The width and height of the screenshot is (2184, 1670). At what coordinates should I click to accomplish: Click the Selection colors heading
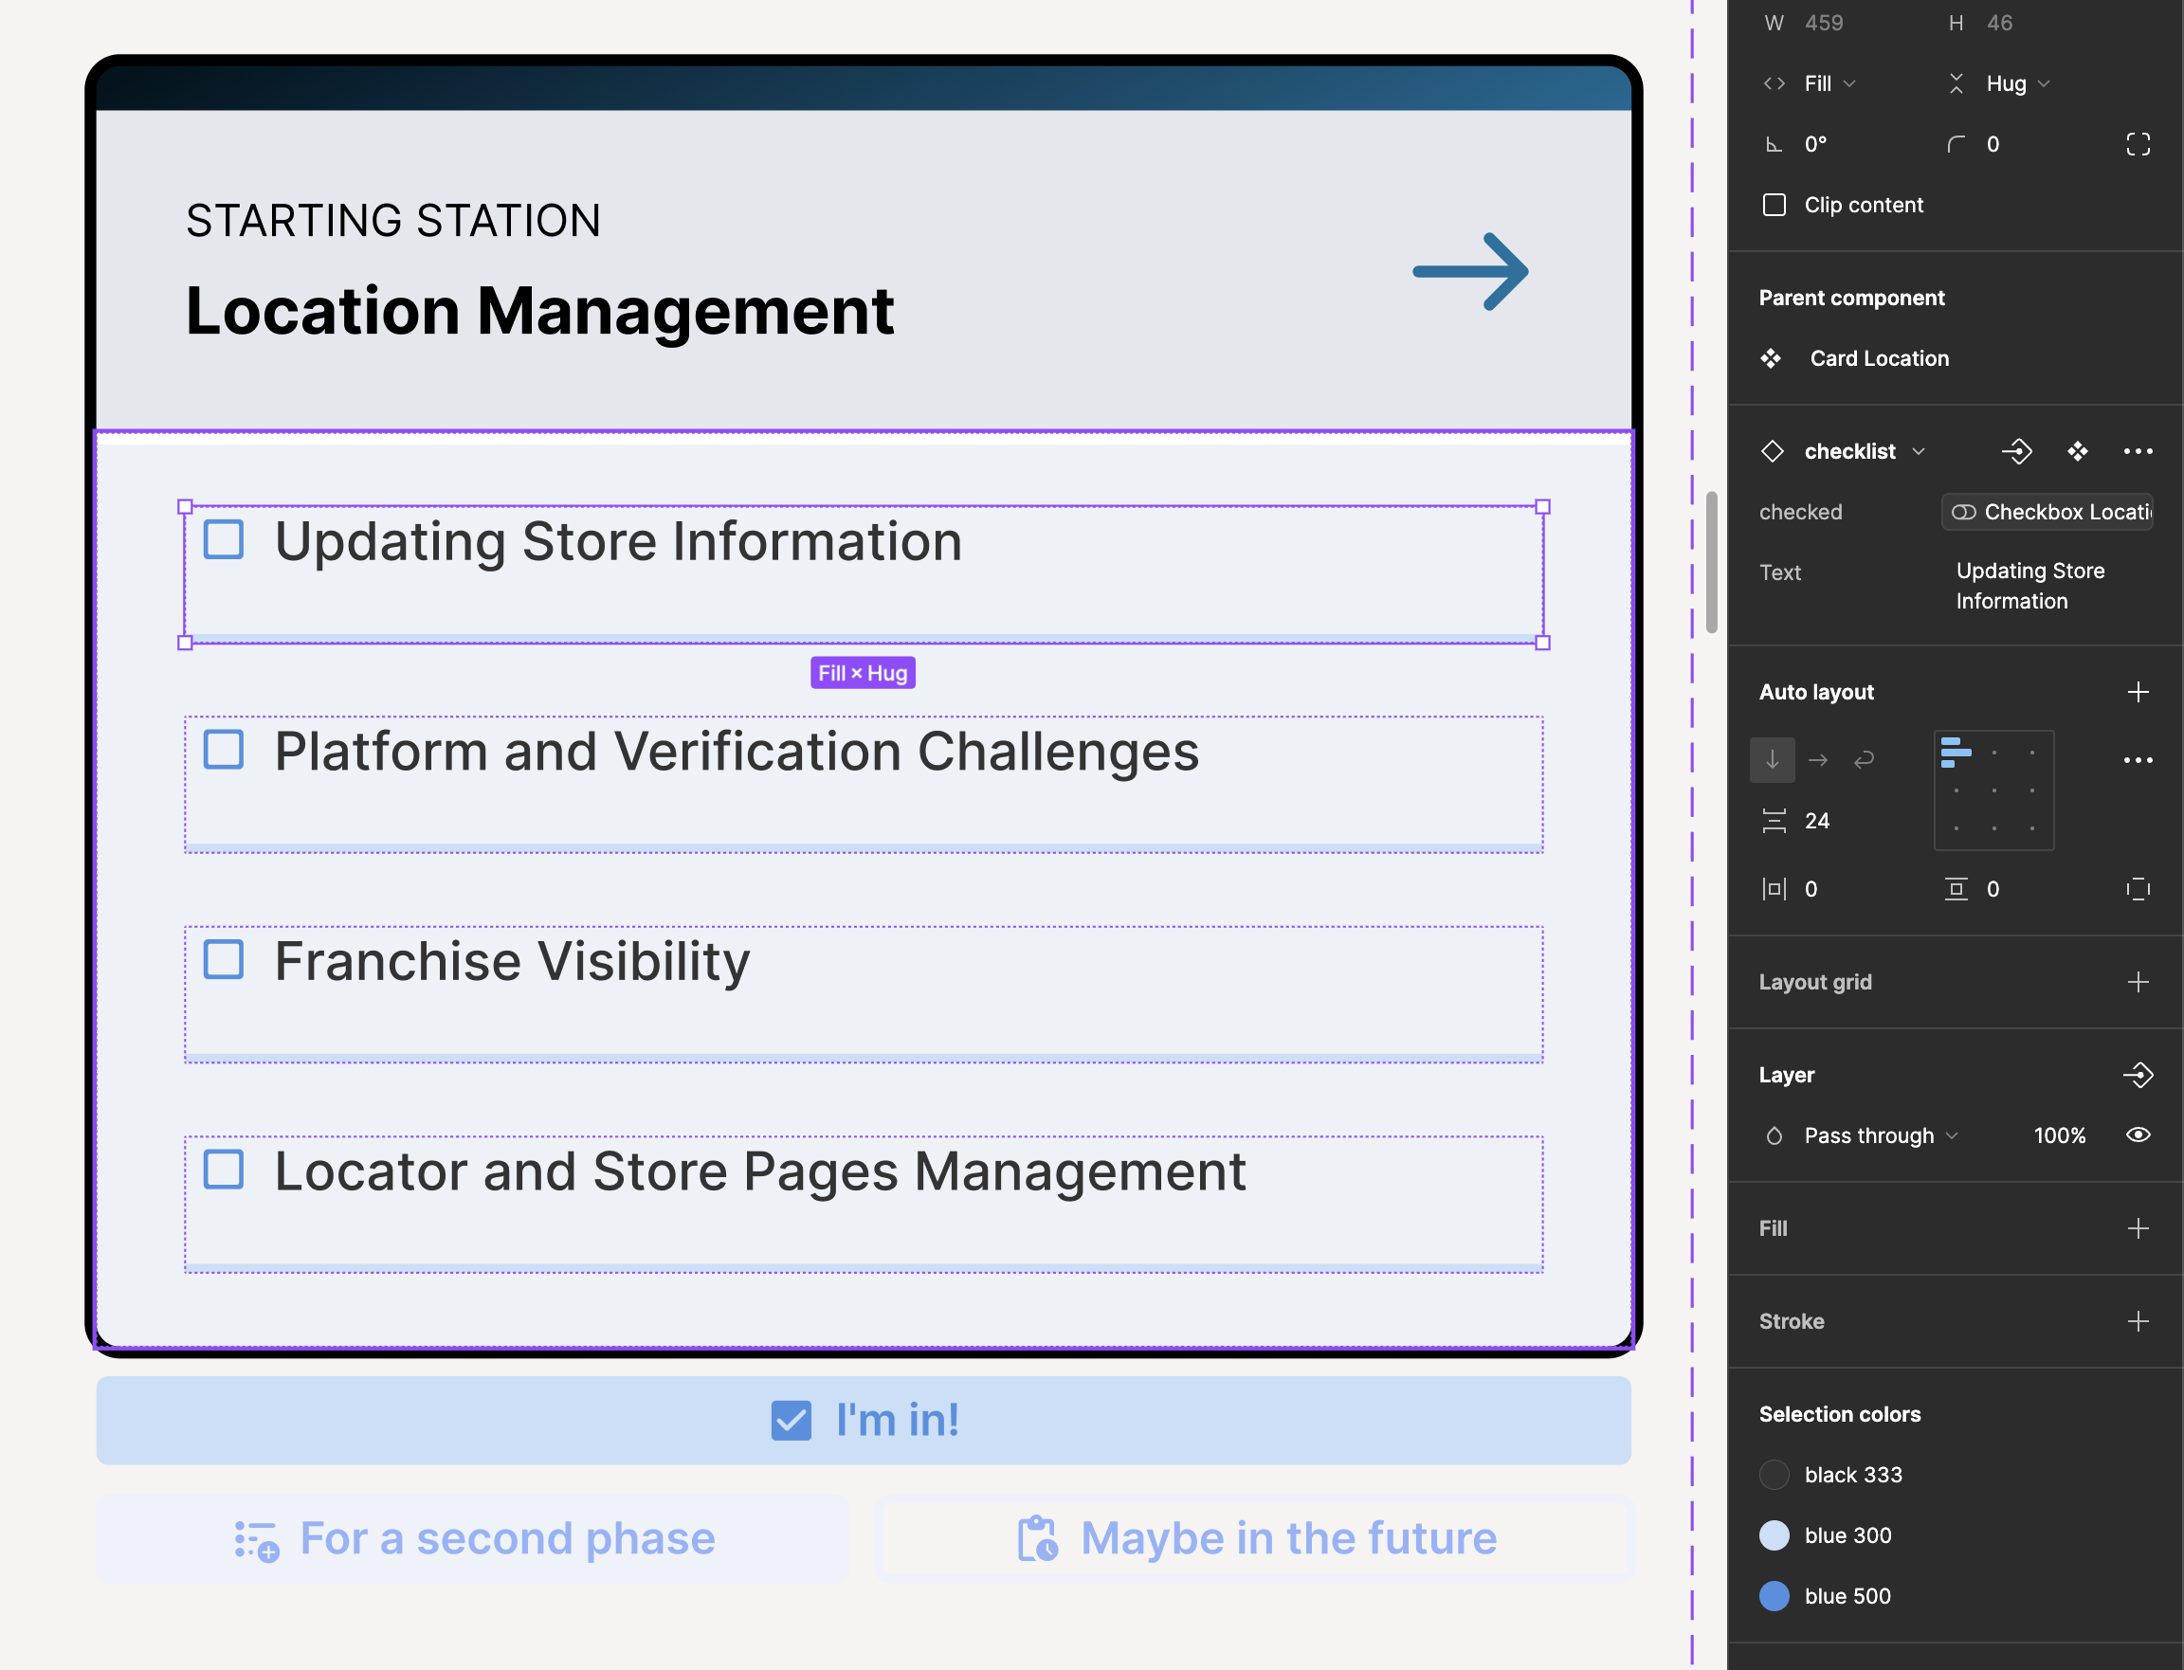point(1839,1413)
